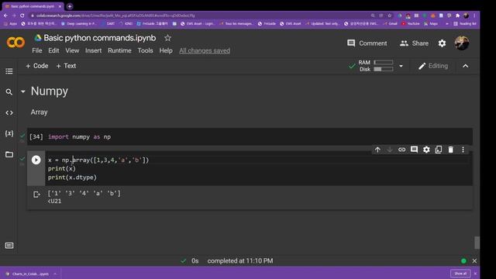
Task: Click the Array text cell
Action: click(x=40, y=112)
